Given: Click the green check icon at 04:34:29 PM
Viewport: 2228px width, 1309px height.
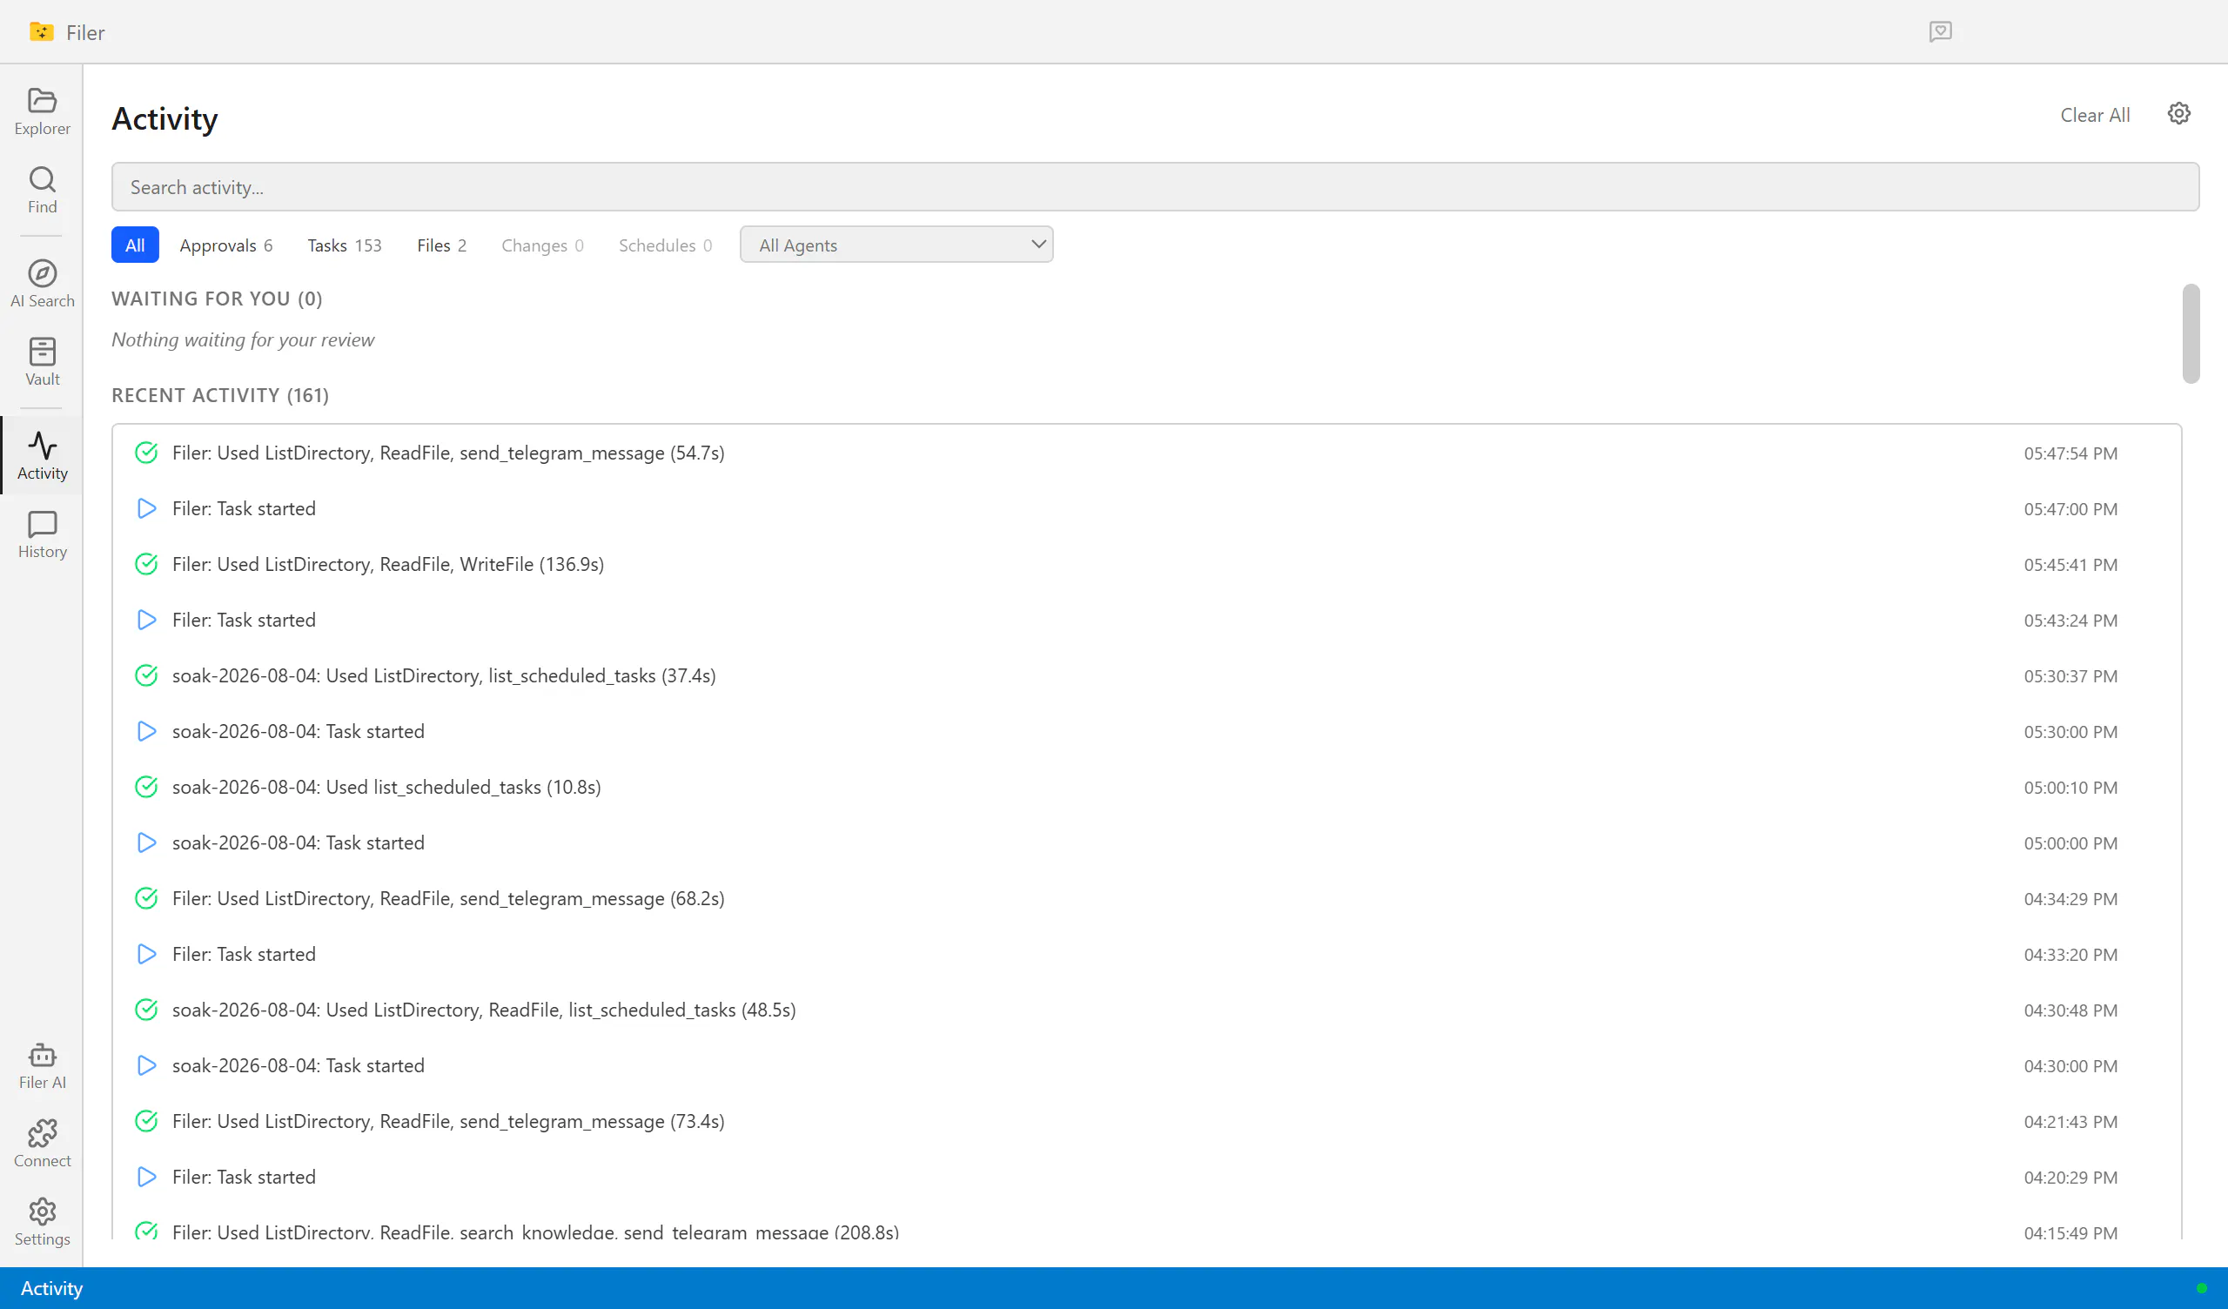Looking at the screenshot, I should click(146, 898).
